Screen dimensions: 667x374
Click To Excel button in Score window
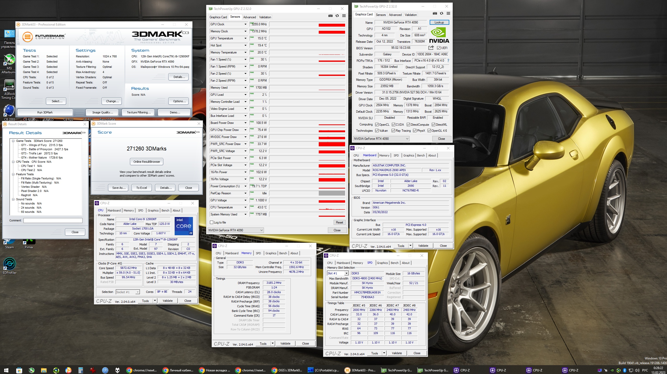141,188
